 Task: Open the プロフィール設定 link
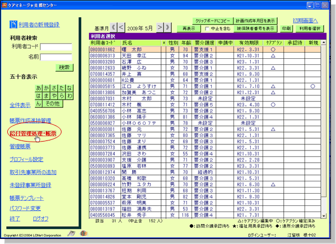tap(26, 159)
